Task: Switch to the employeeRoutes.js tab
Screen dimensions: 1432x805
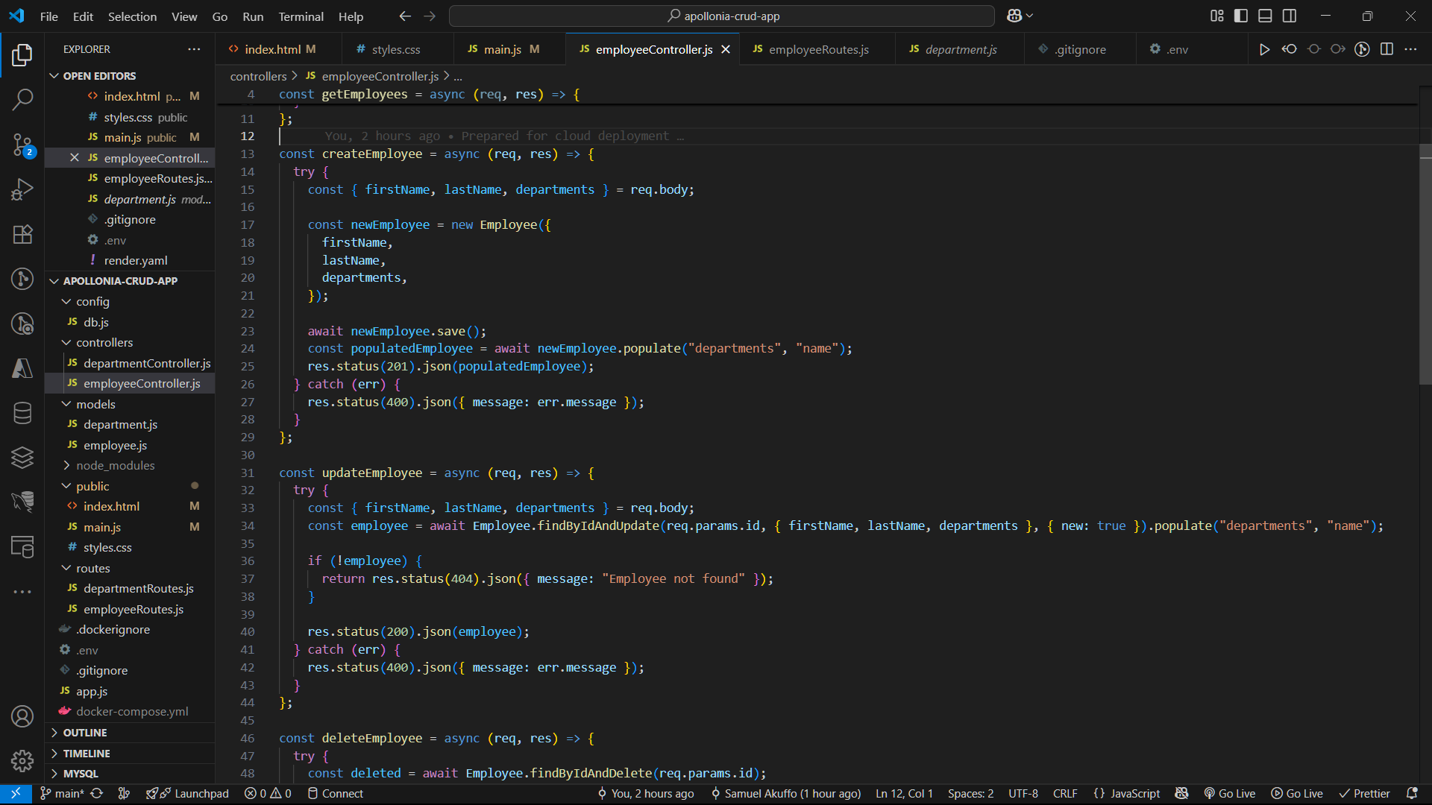Action: 818,49
